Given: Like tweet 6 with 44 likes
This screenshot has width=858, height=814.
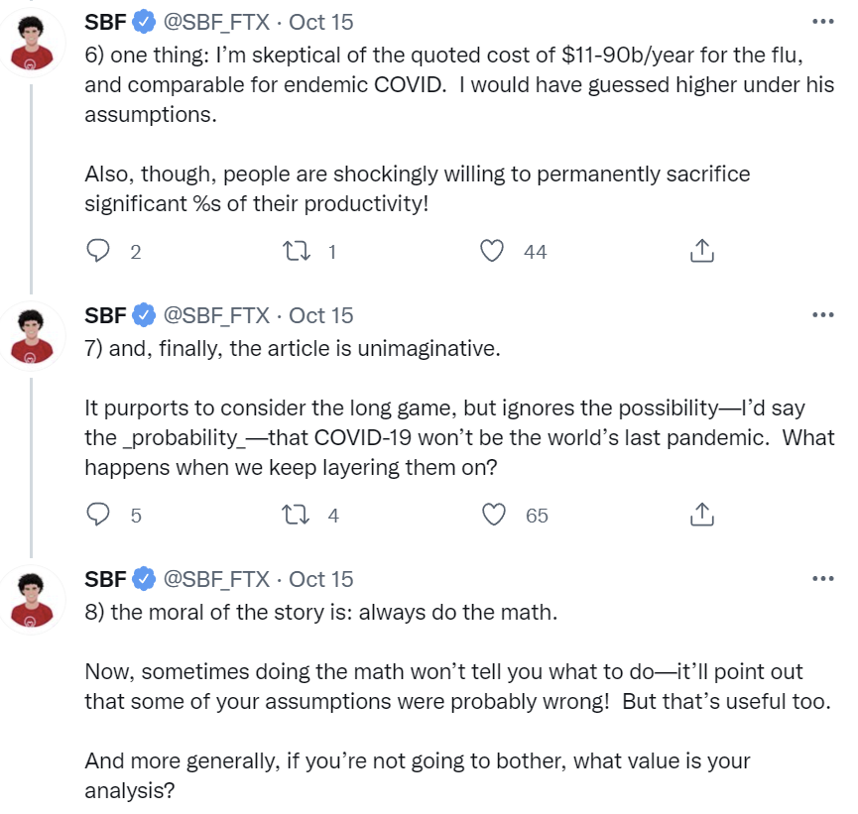Looking at the screenshot, I should (x=492, y=251).
